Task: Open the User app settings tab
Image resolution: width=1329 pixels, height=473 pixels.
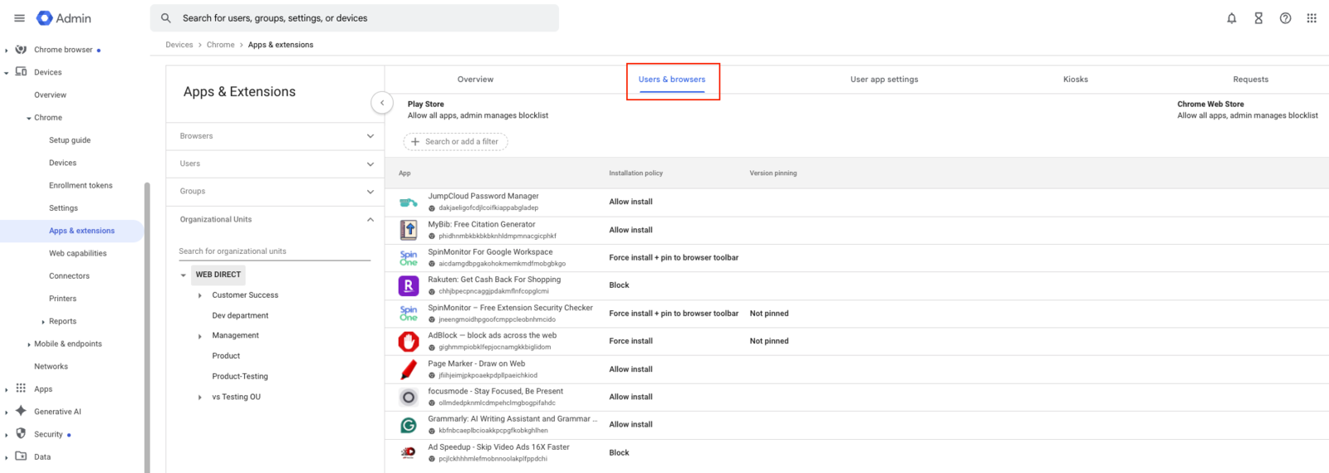Action: coord(885,80)
